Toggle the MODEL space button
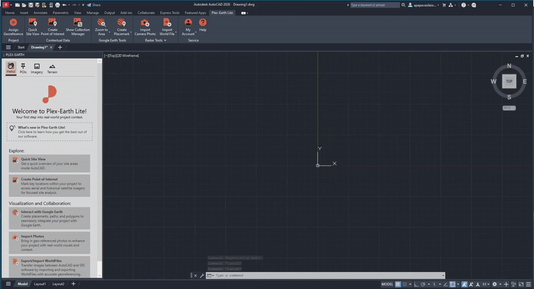Image resolution: width=534 pixels, height=289 pixels. [387, 284]
